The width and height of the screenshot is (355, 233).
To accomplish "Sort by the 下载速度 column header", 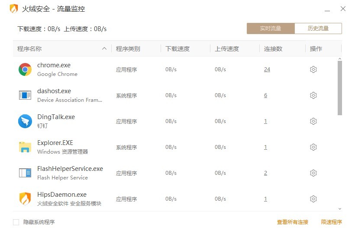I will [177, 49].
